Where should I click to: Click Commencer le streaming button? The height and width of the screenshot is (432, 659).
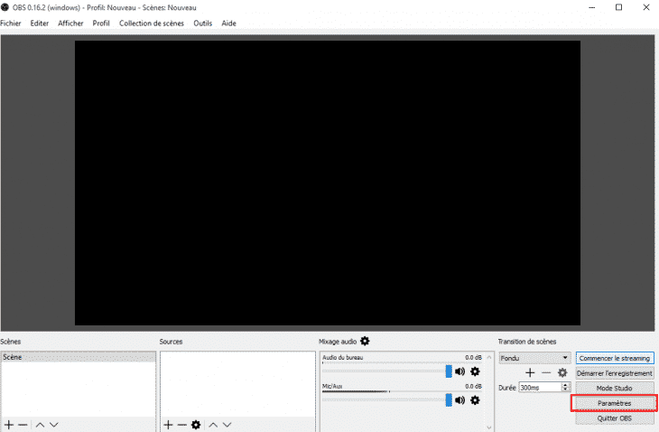pyautogui.click(x=614, y=358)
